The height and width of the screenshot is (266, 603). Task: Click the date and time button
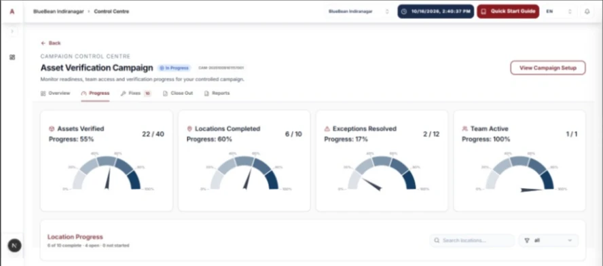436,12
